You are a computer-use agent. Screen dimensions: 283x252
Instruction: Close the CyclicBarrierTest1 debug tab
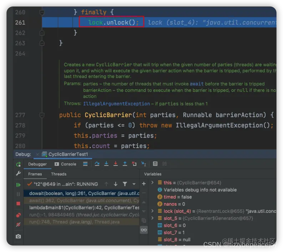point(37,154)
